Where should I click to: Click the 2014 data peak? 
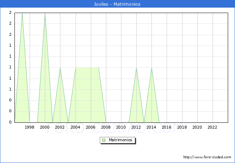tap(151, 68)
